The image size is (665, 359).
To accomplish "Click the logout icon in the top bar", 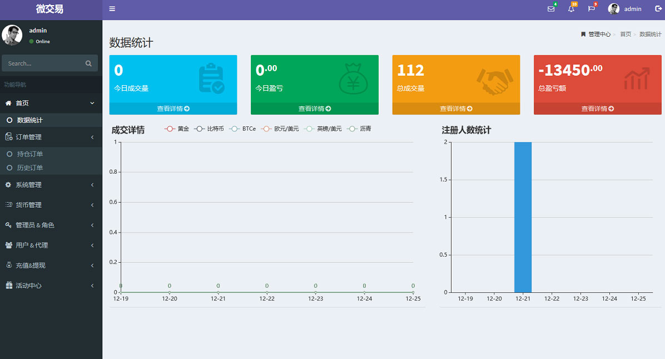I will pos(658,9).
